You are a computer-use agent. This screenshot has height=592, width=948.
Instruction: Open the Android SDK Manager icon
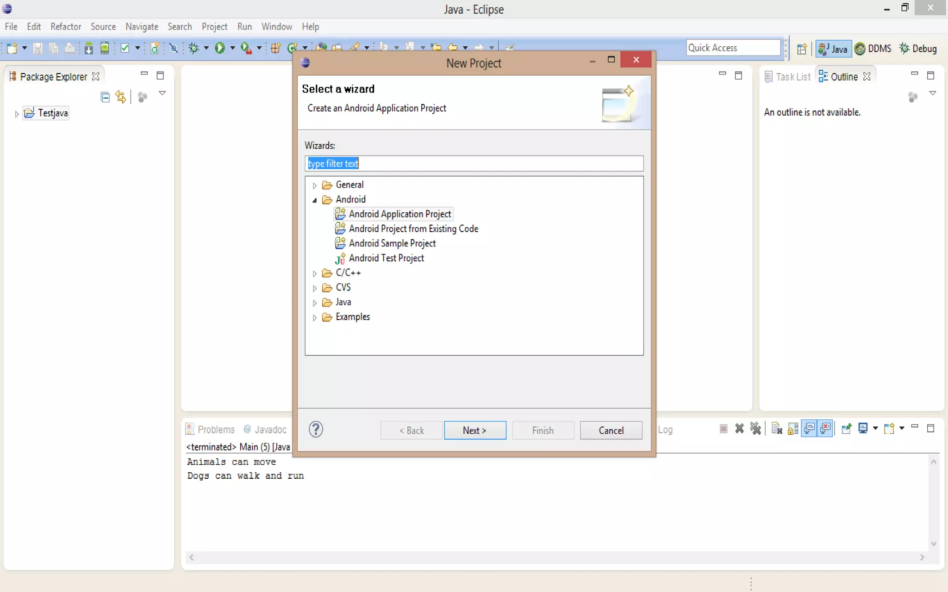point(88,48)
